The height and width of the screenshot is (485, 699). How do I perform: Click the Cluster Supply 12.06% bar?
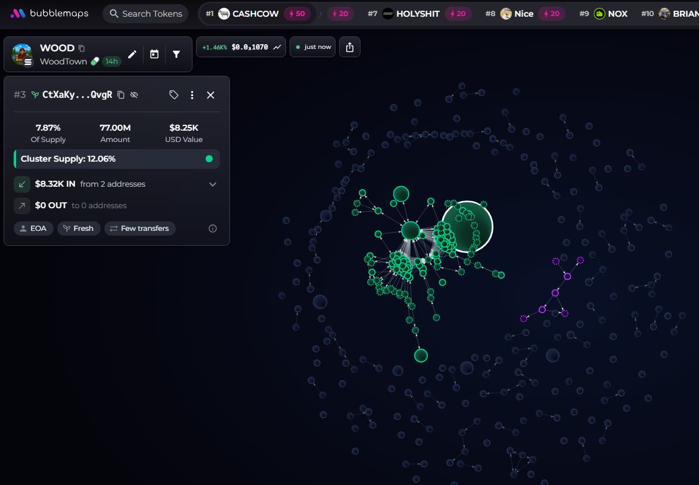117,159
